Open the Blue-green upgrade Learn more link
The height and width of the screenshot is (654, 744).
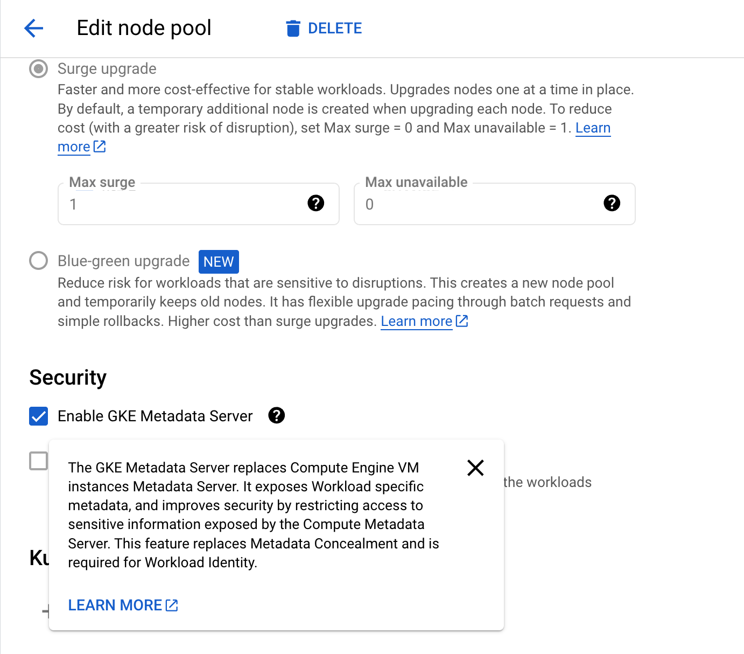coord(416,322)
